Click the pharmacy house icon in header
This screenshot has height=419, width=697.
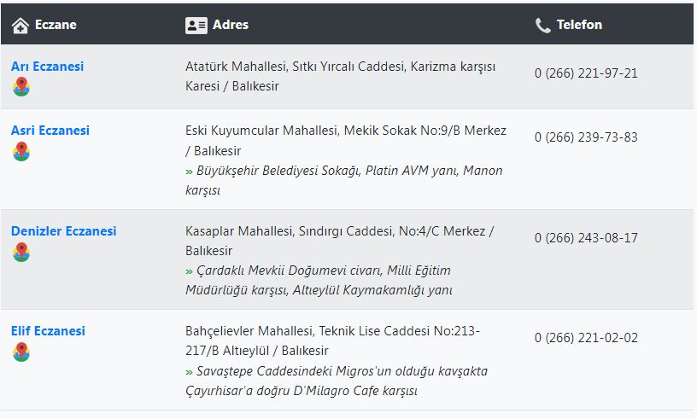[x=20, y=26]
